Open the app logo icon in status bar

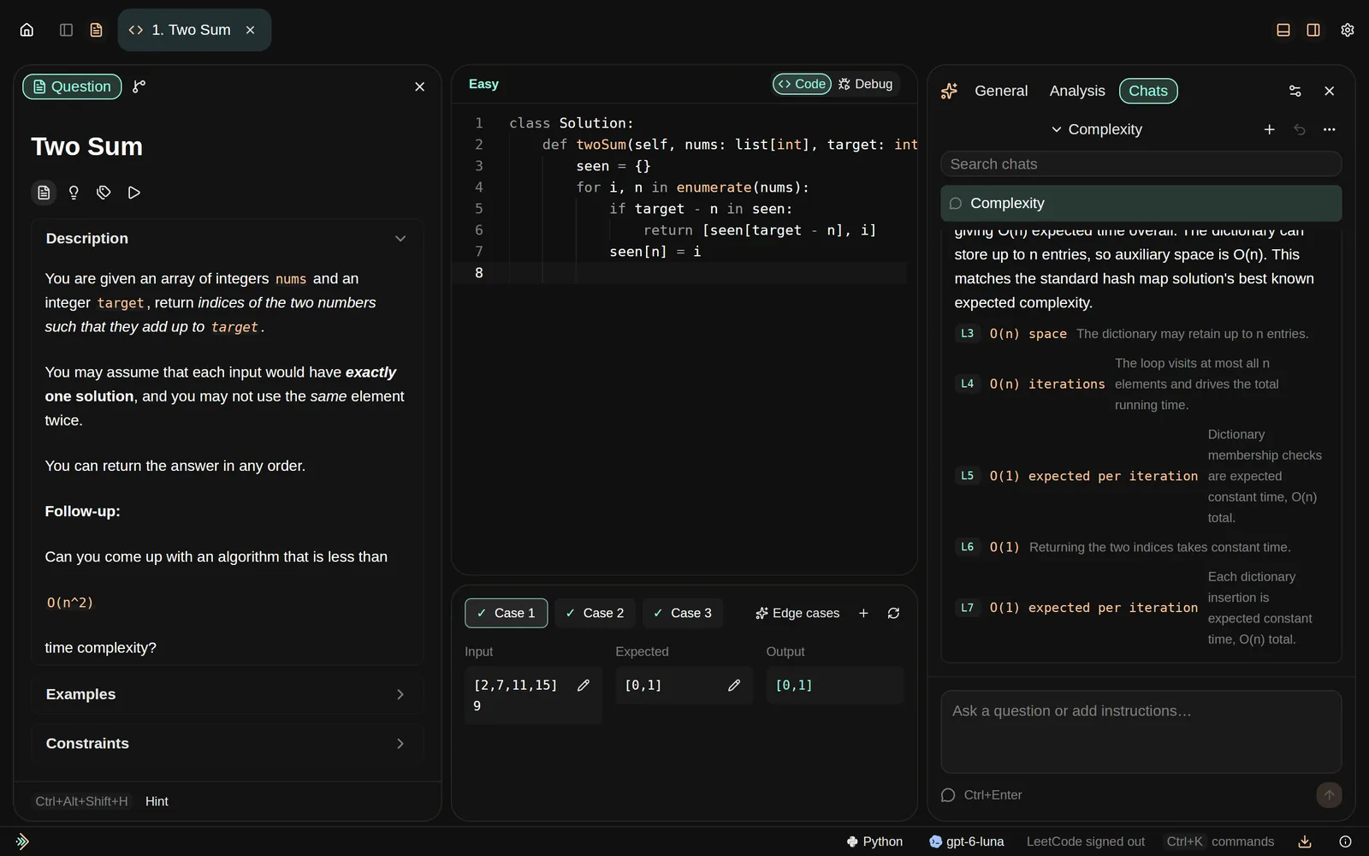[x=22, y=841]
